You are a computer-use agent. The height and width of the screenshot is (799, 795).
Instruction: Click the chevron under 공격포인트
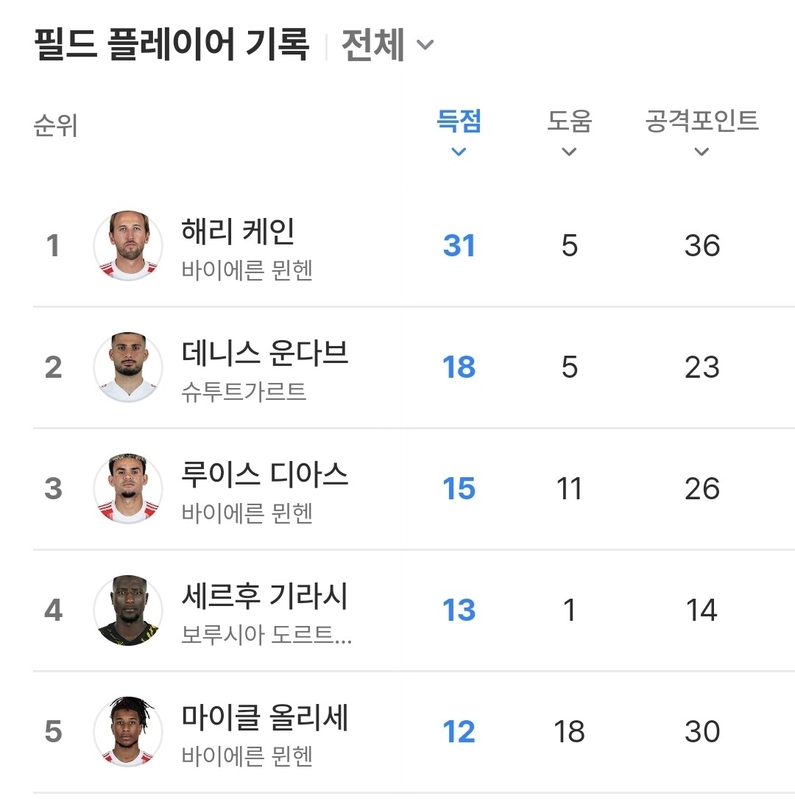click(702, 152)
